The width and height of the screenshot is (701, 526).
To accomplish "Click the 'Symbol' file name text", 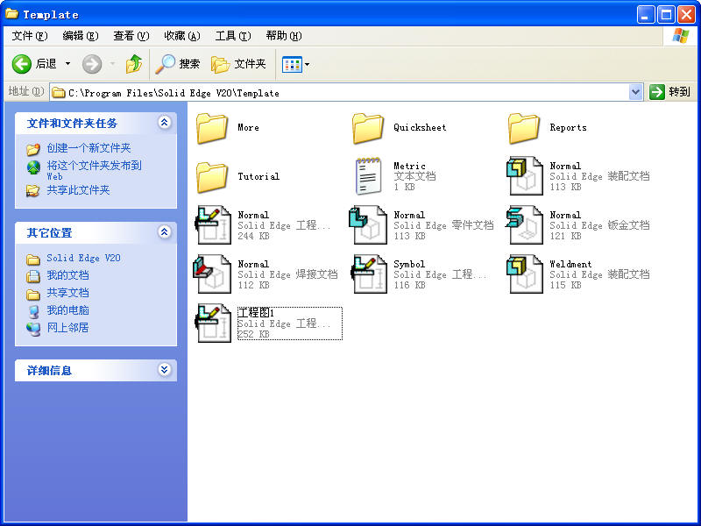I will 409,265.
